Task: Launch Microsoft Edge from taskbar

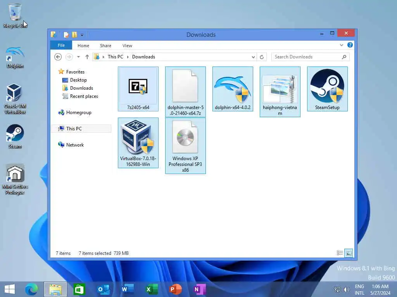Action: pyautogui.click(x=32, y=289)
